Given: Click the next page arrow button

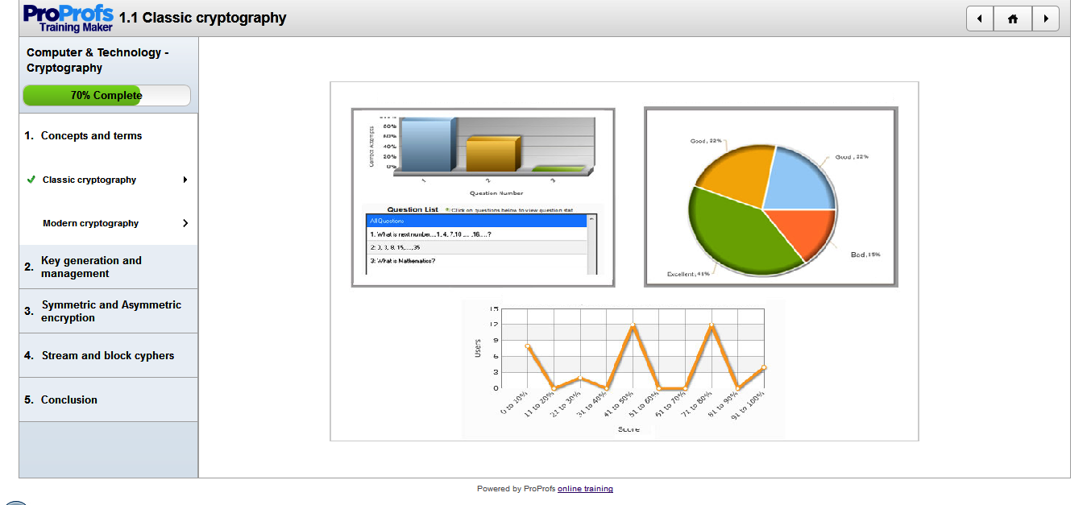Looking at the screenshot, I should pos(1046,19).
